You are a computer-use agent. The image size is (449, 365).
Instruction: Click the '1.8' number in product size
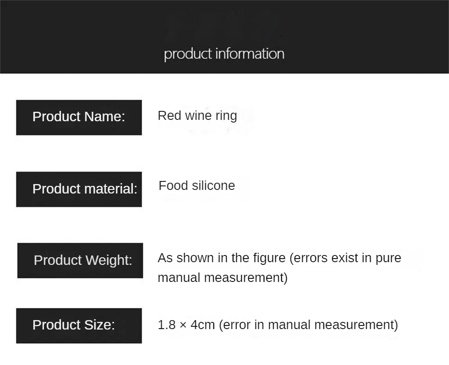[x=167, y=325]
